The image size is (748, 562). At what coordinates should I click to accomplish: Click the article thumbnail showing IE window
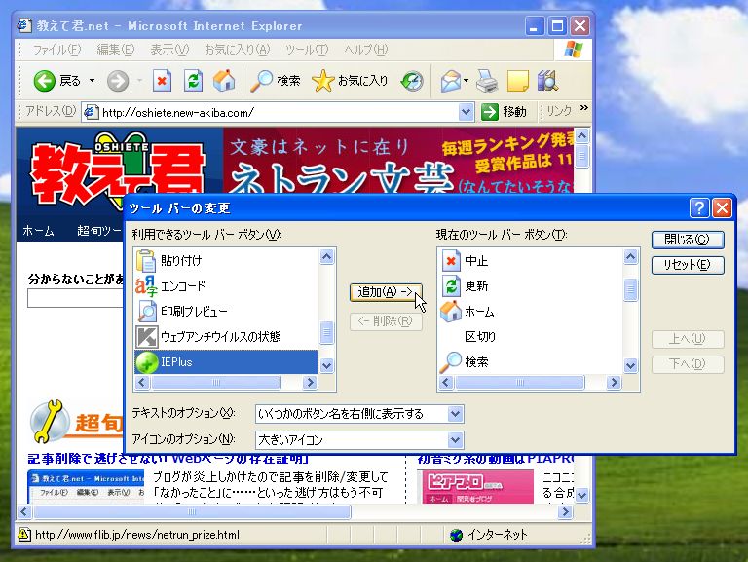coord(86,487)
